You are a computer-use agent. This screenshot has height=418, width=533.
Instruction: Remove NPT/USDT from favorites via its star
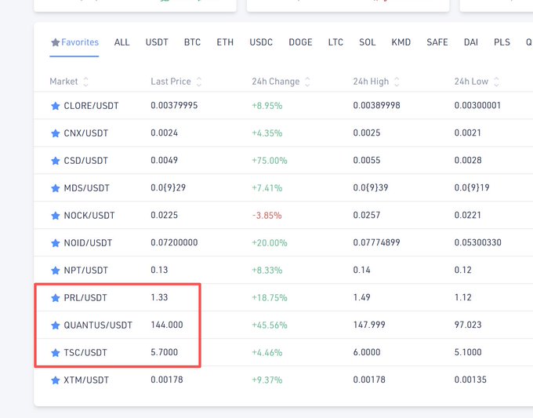click(56, 271)
